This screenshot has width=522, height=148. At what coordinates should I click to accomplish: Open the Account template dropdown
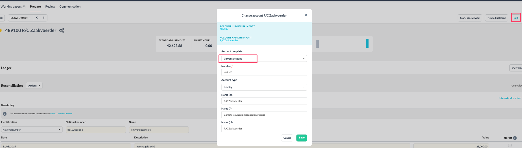click(x=264, y=59)
